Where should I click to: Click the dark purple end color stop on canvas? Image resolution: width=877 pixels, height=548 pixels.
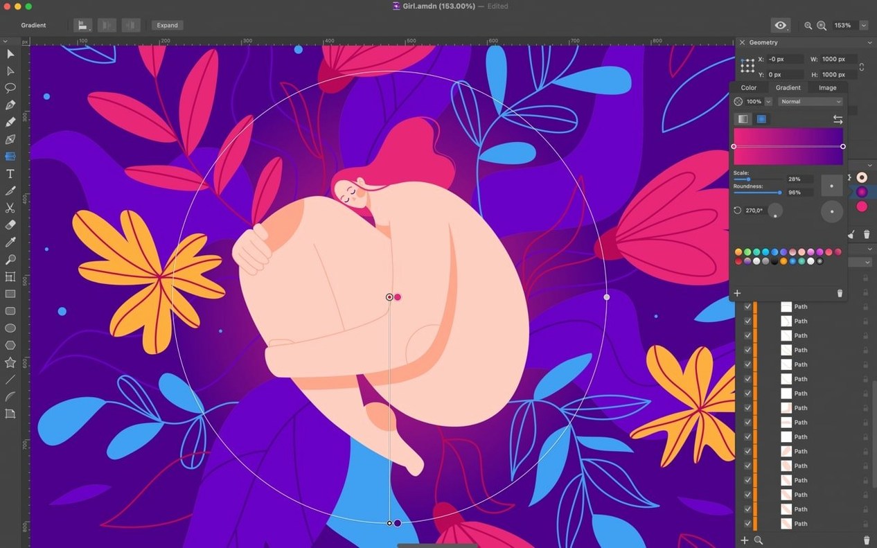[x=398, y=523]
